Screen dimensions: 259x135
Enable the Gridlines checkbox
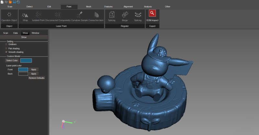click(6, 44)
